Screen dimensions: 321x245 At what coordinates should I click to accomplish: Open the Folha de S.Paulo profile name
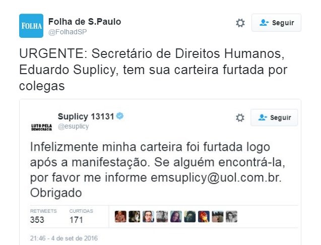point(85,22)
